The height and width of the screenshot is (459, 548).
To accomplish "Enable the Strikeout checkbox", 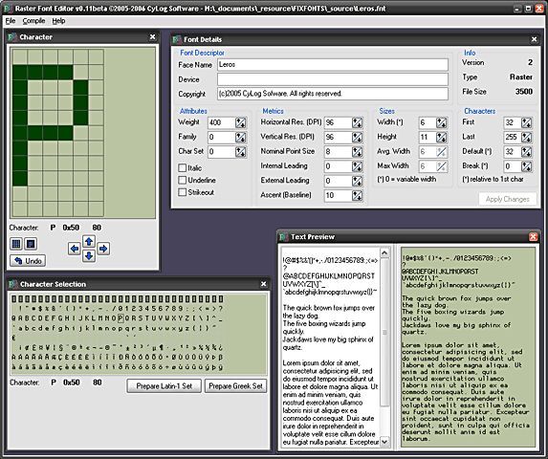I will [182, 192].
